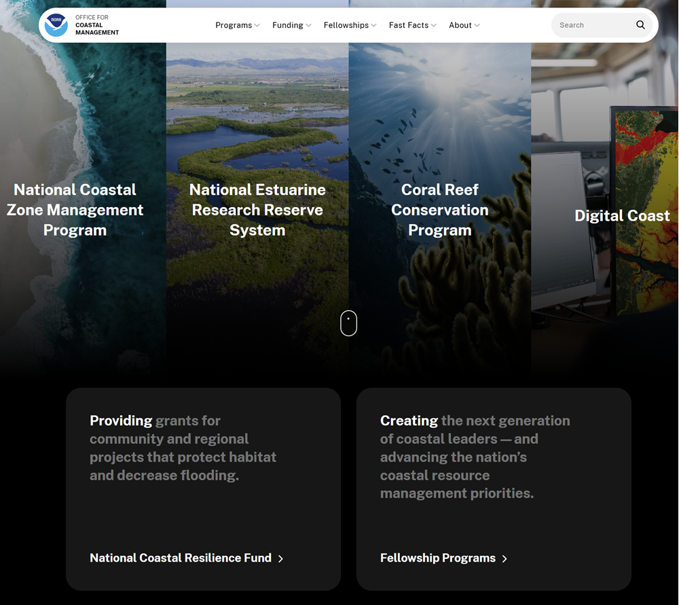Click the 'Creating the next generation' card text

point(475,457)
